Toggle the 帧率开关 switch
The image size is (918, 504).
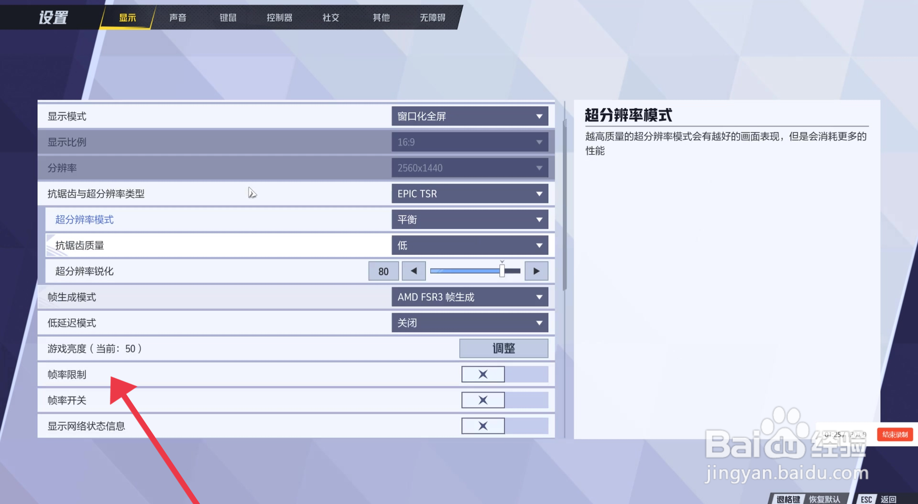pos(504,400)
